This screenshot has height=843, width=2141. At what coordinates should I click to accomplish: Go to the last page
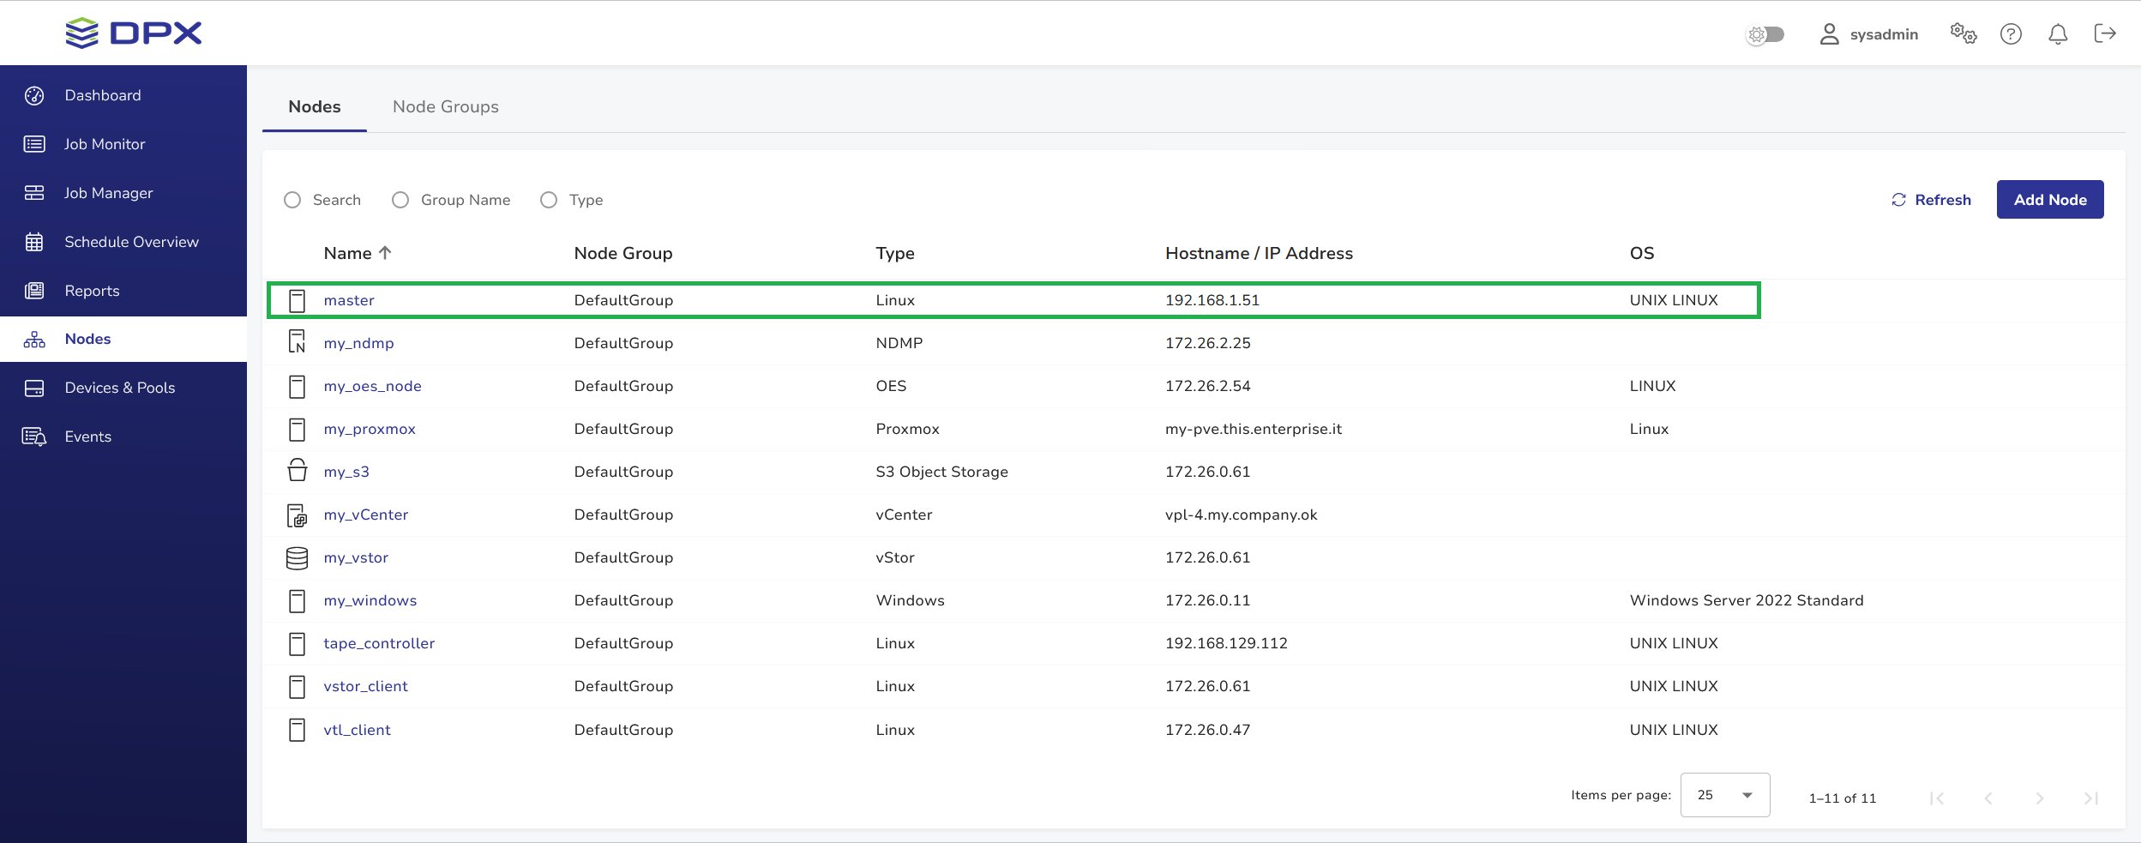pyautogui.click(x=2090, y=798)
